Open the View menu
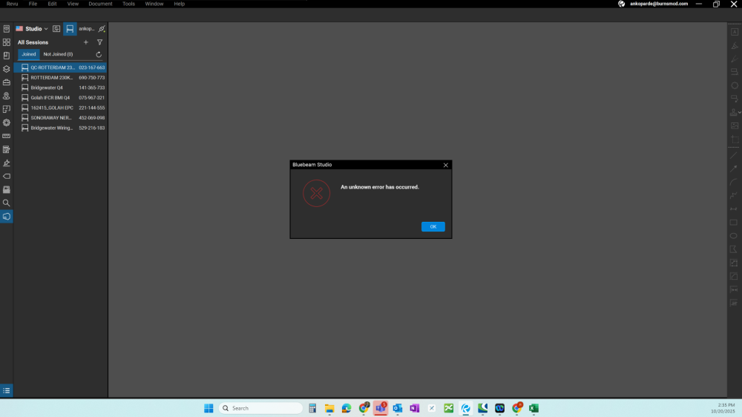The height and width of the screenshot is (417, 742). click(73, 4)
